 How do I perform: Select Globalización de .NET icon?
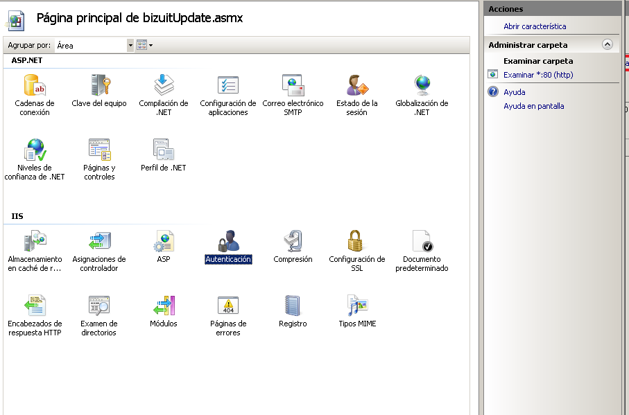tap(422, 85)
